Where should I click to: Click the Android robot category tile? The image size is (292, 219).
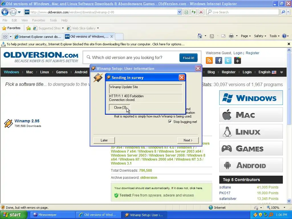[251, 165]
